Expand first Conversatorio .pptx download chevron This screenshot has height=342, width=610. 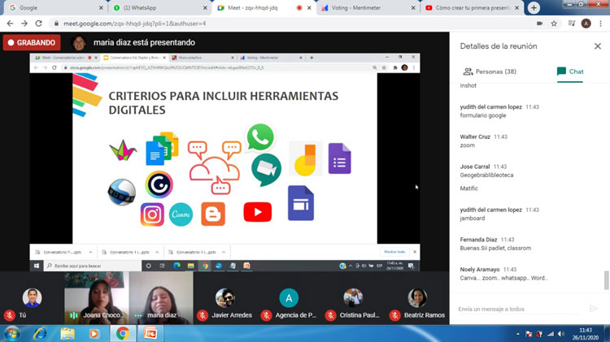(90, 252)
